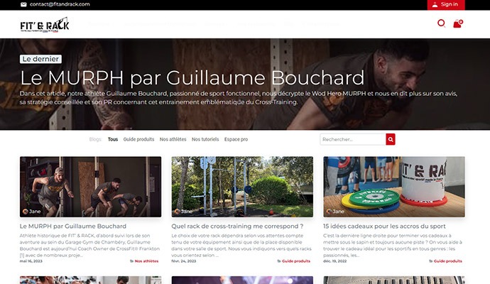Open the Nos tutoriels filter

point(205,139)
